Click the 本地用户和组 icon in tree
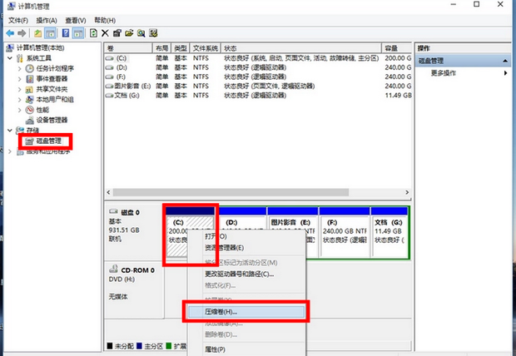The height and width of the screenshot is (356, 516). click(30, 99)
